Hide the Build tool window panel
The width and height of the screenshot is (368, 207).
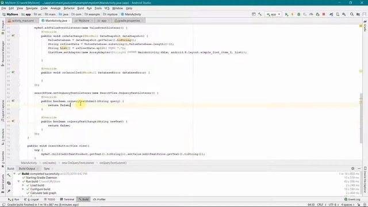point(359,168)
